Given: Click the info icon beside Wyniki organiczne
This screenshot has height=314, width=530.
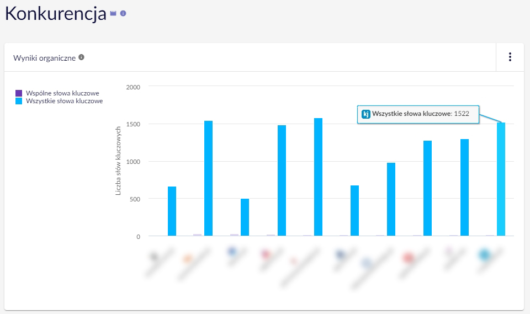Looking at the screenshot, I should point(81,57).
